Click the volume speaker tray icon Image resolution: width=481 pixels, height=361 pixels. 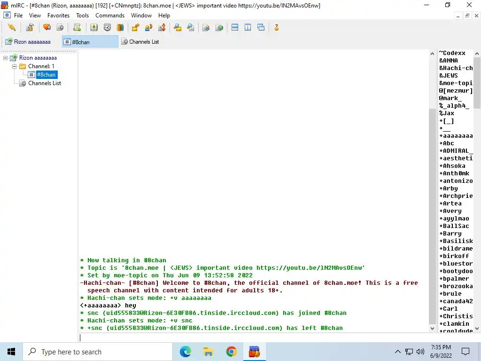coord(420,352)
